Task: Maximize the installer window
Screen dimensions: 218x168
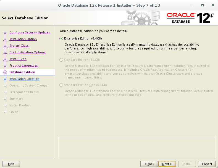Action: point(203,5)
